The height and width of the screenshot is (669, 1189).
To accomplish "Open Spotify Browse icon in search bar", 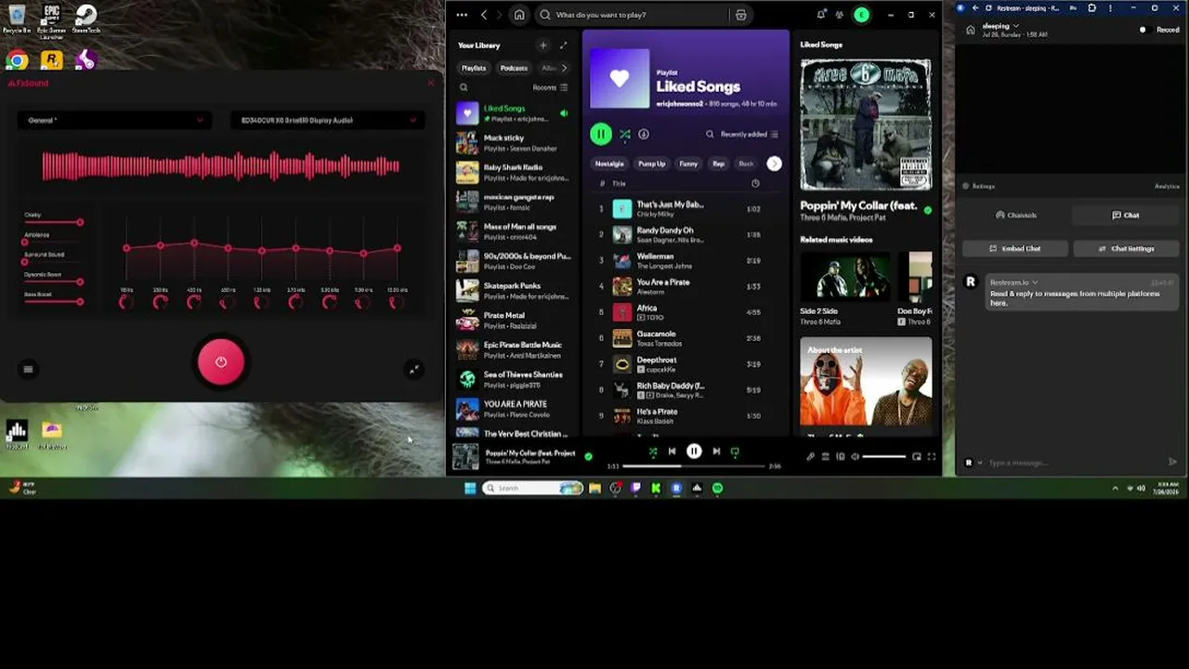I will (x=740, y=15).
